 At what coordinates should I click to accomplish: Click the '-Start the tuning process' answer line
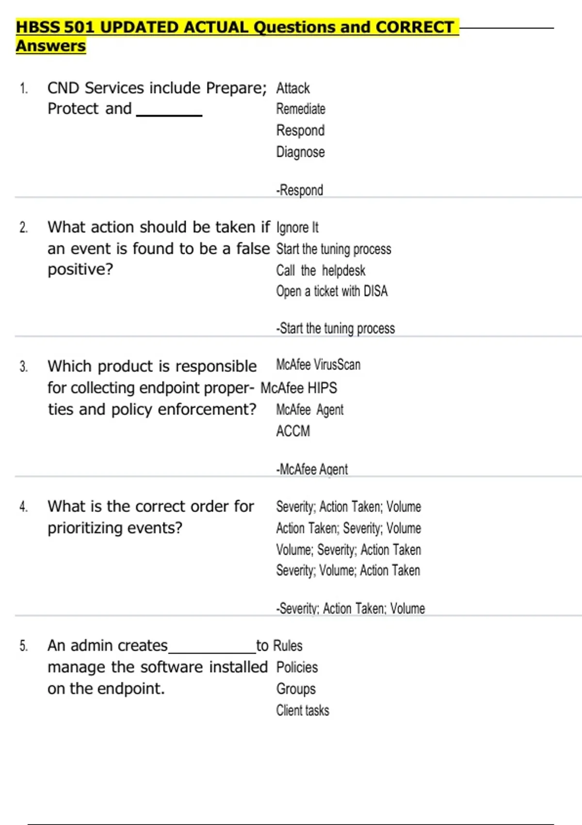pyautogui.click(x=335, y=329)
